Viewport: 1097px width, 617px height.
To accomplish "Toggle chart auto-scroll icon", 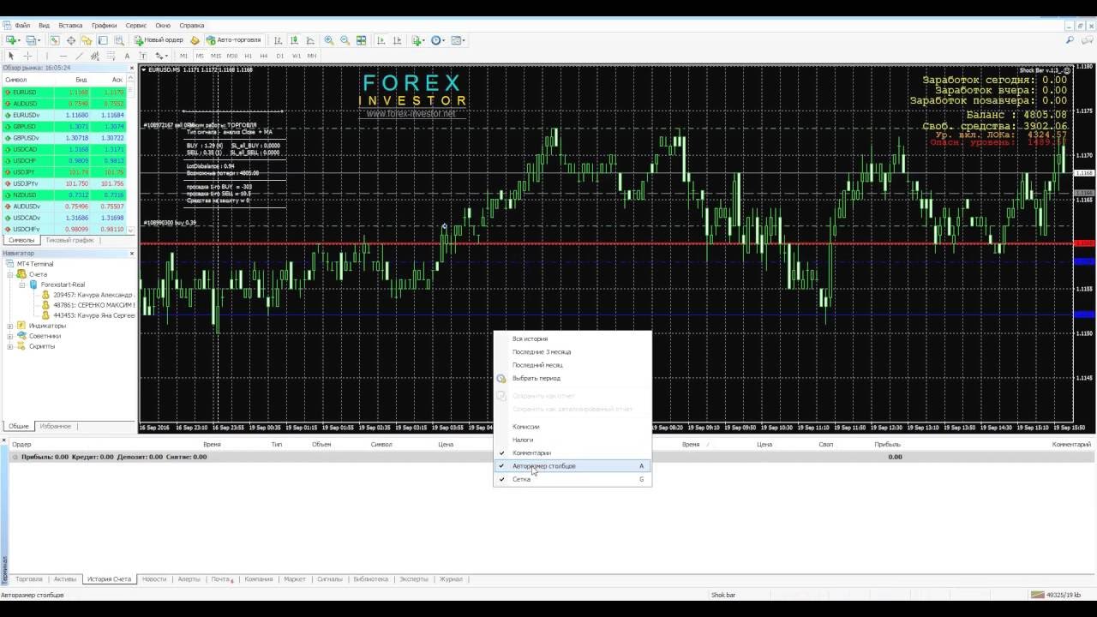I will (x=381, y=40).
